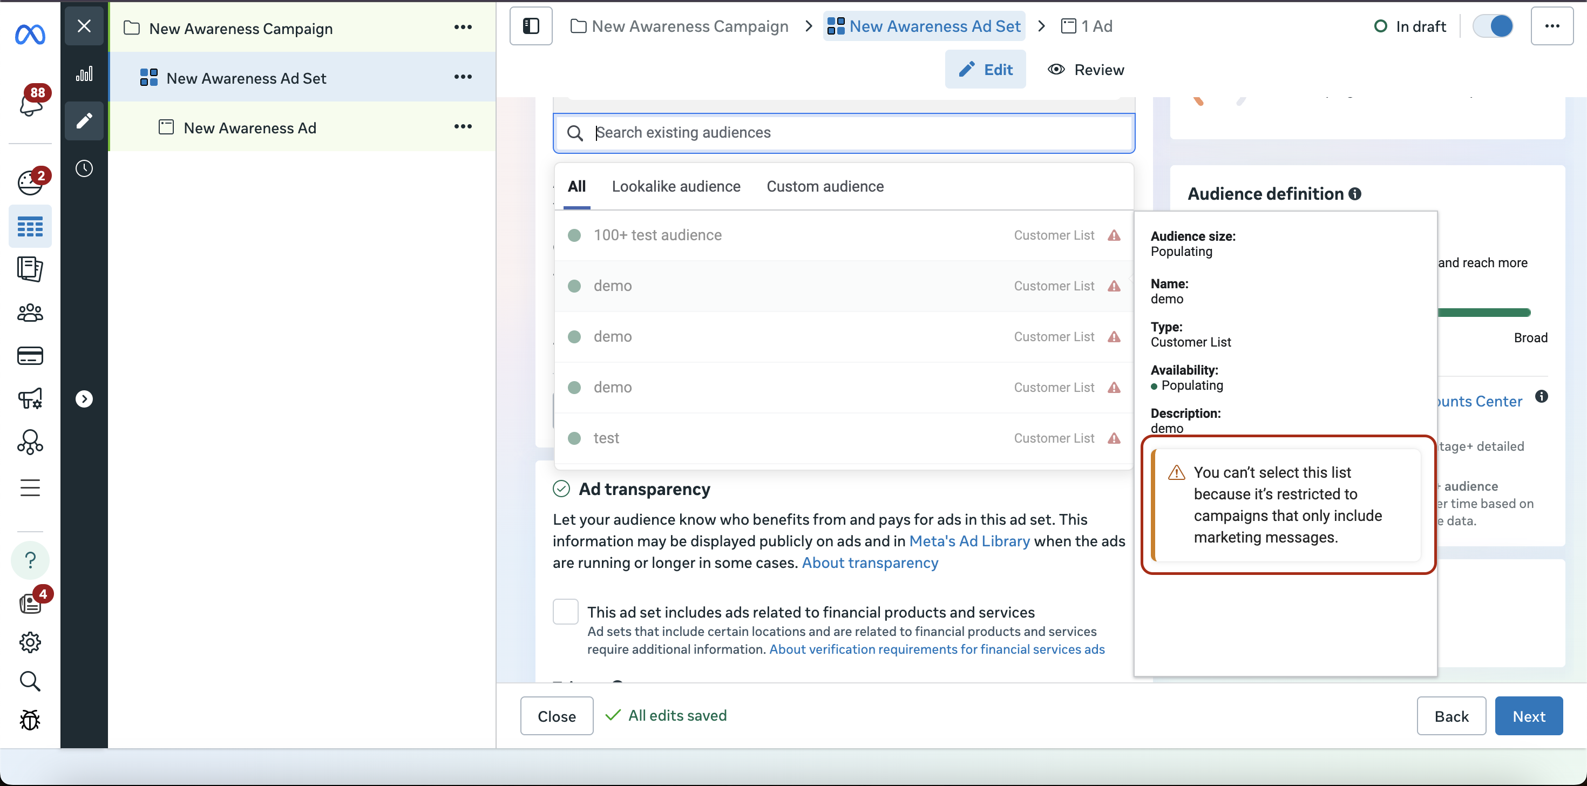This screenshot has height=786, width=1587.
Task: Click the bug report icon
Action: tap(30, 720)
